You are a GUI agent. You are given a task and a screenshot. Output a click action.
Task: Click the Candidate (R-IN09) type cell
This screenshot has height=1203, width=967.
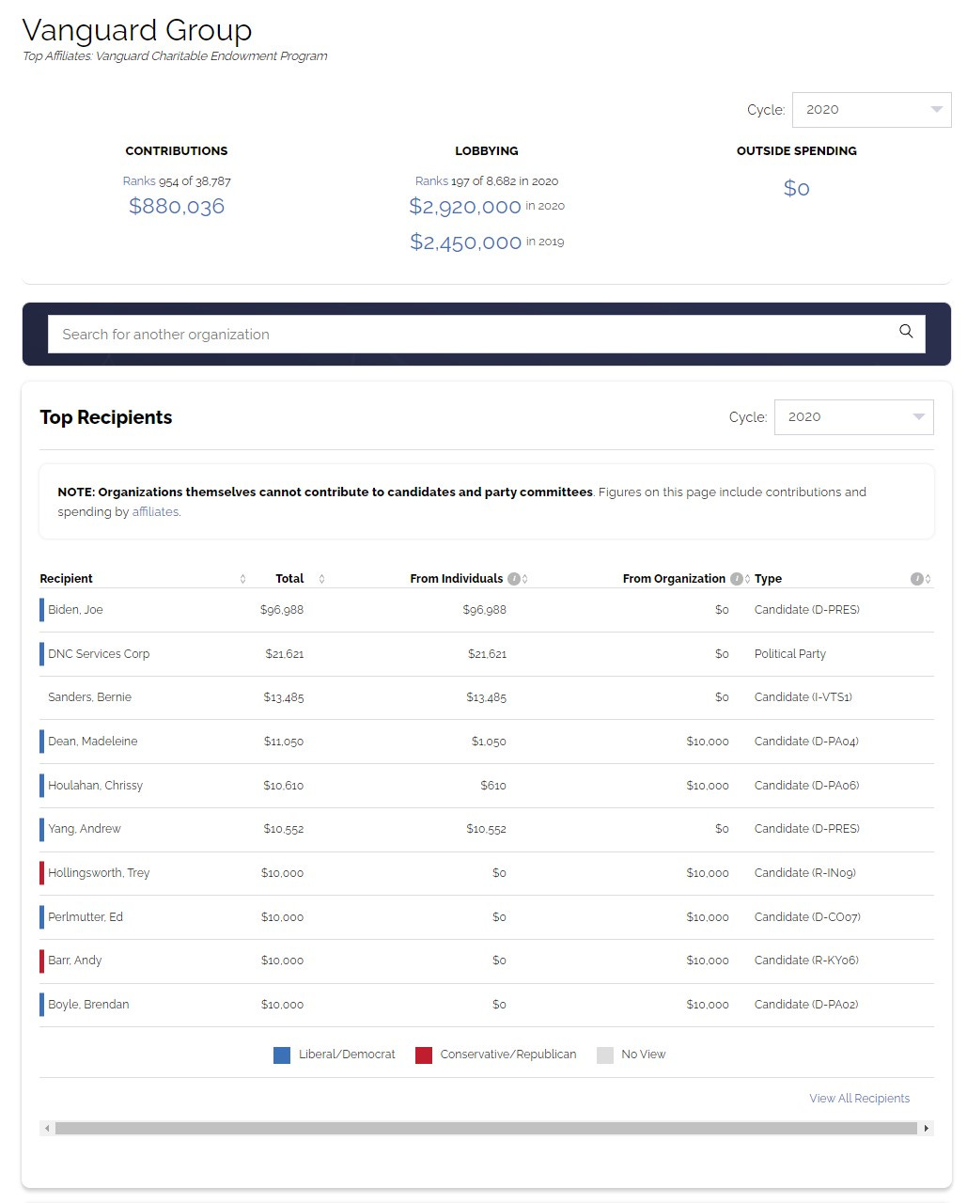(805, 873)
